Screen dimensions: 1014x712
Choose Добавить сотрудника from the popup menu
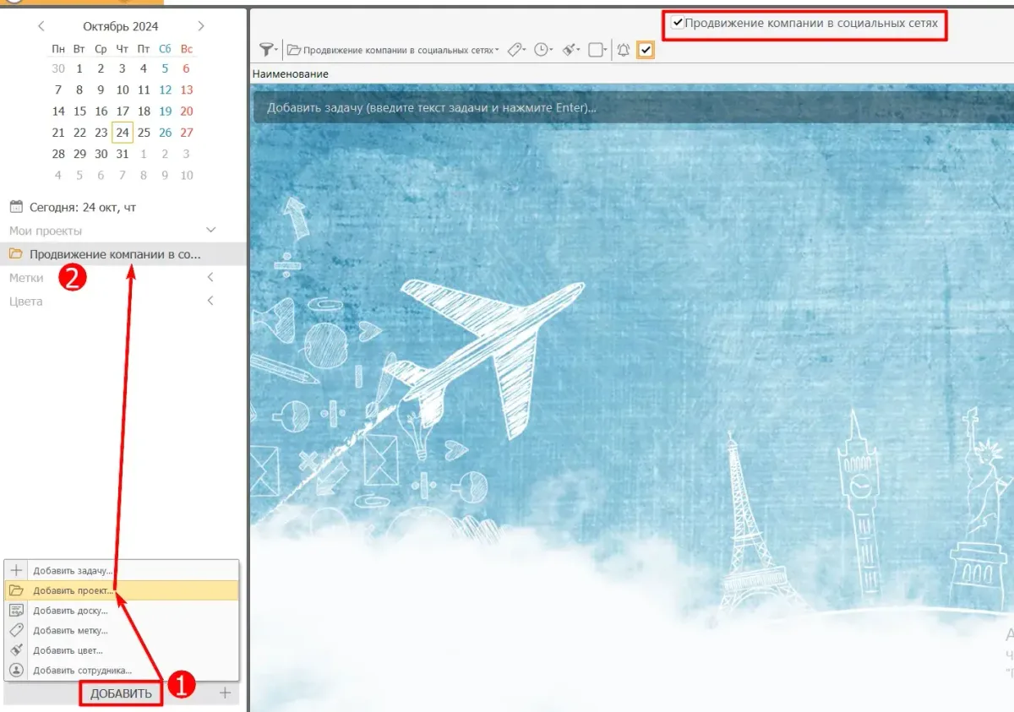82,671
